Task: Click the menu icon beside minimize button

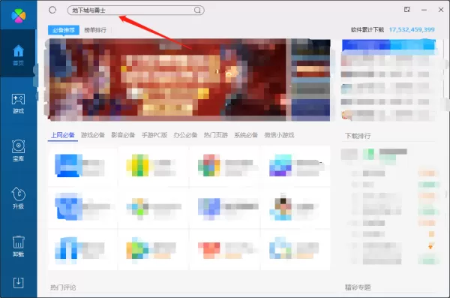Action: click(407, 10)
